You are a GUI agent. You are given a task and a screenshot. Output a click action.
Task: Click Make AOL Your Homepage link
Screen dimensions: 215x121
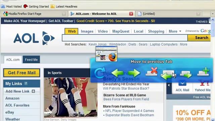[x=25, y=21]
